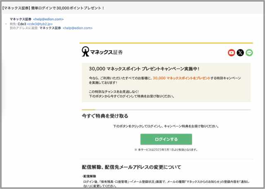Click the sender name マネックス証券 at top

(21, 19)
